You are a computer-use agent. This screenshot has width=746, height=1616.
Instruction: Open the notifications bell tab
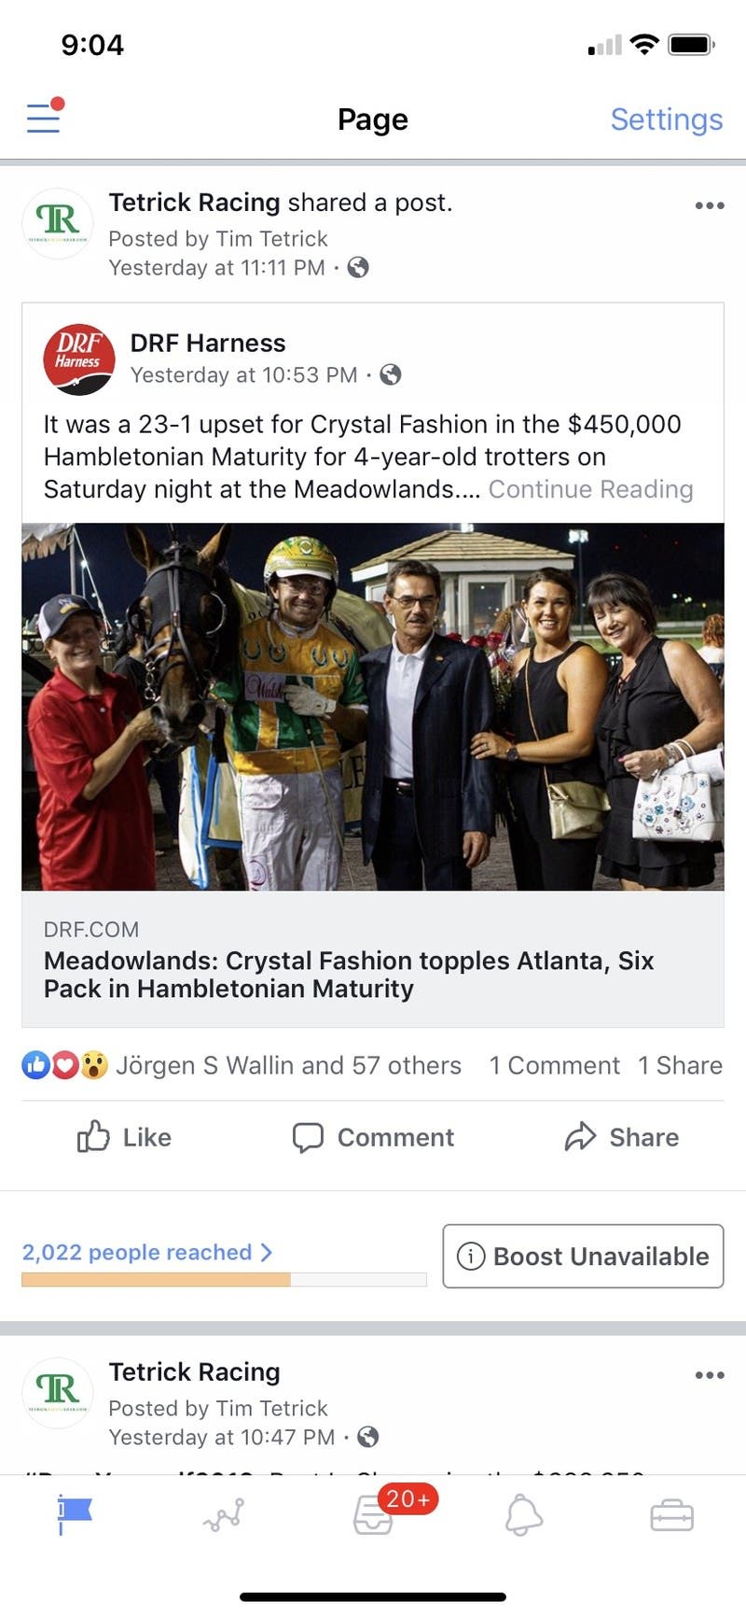523,1515
